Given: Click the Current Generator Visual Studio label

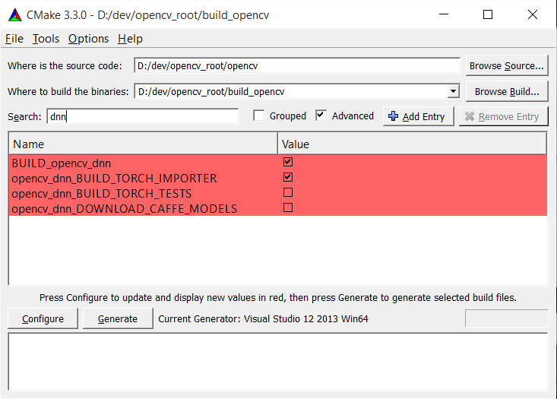Looking at the screenshot, I should (x=263, y=318).
